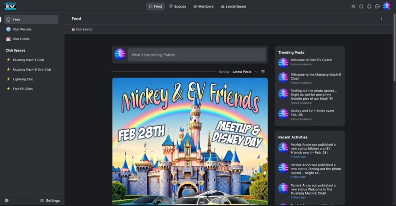Screen dimensions: 396x206
Task: Toggle light mode with the sun icon
Action: point(353,7)
